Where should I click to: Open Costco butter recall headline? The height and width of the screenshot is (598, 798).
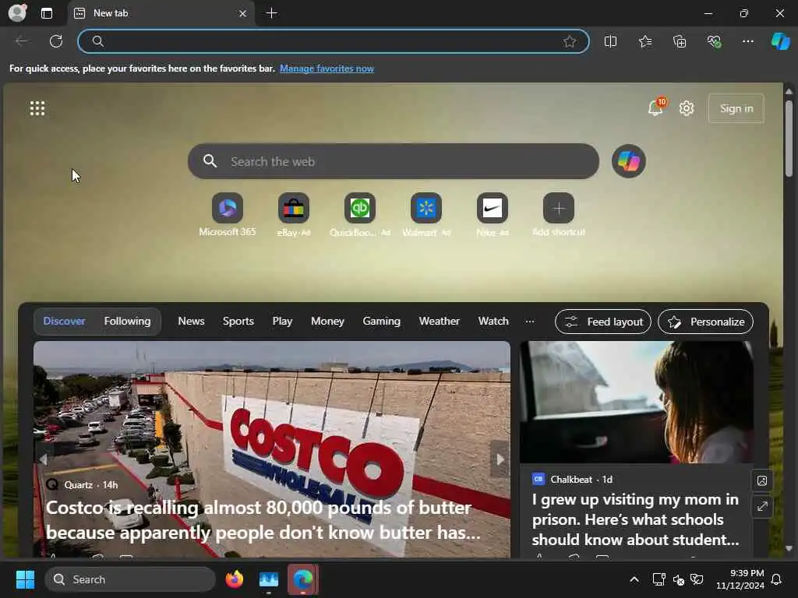(x=263, y=520)
